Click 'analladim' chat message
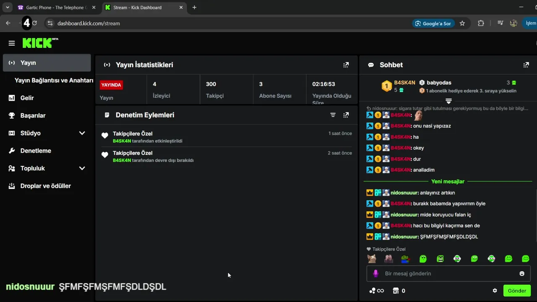The image size is (537, 302). coord(424,170)
